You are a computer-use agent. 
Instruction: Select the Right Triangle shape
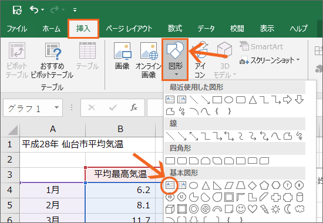click(x=217, y=185)
